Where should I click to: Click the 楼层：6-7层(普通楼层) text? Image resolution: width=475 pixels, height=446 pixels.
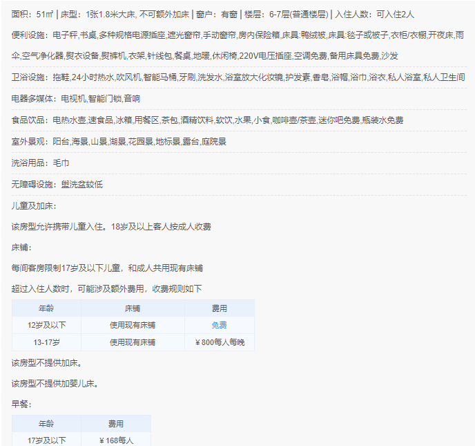coord(287,15)
